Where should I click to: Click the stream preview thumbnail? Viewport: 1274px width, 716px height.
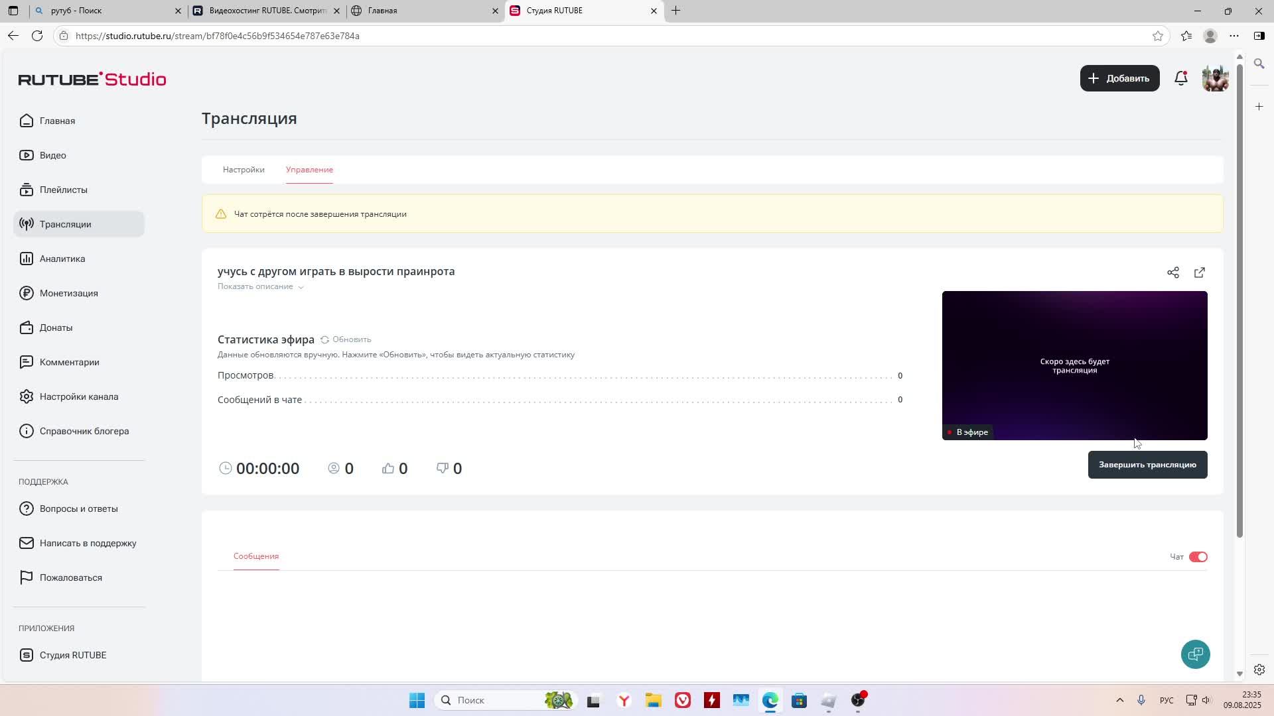pyautogui.click(x=1074, y=365)
